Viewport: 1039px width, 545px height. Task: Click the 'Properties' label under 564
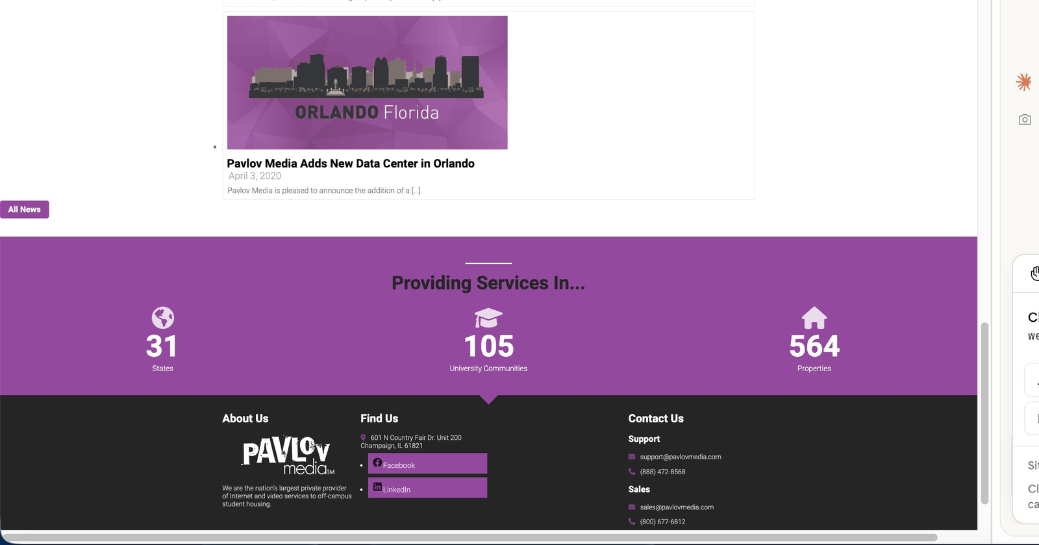pos(814,369)
